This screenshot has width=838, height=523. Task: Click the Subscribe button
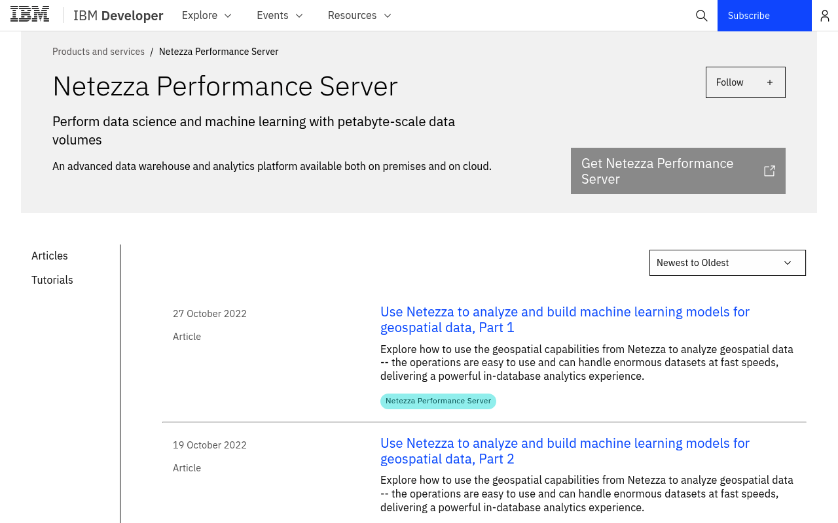[765, 16]
